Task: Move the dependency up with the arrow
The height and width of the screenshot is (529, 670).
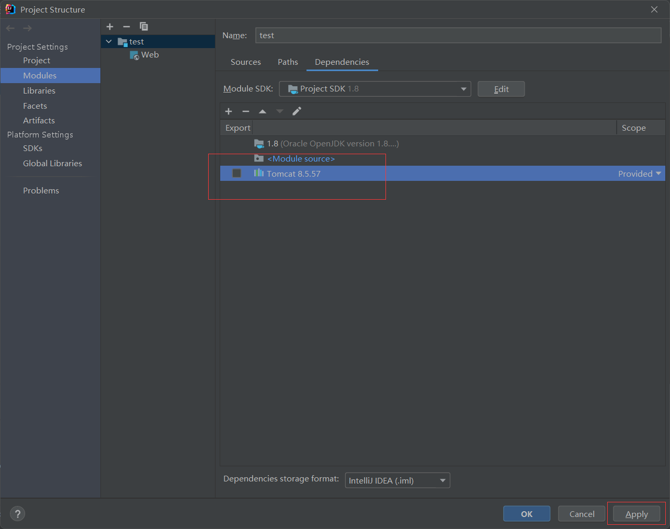Action: (x=263, y=111)
